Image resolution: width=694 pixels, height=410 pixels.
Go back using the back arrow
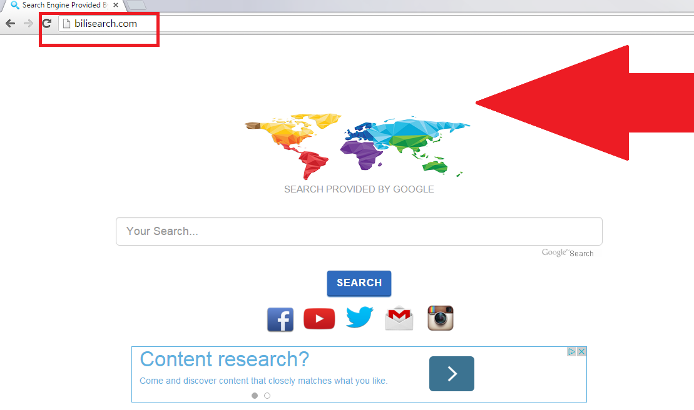click(x=10, y=24)
